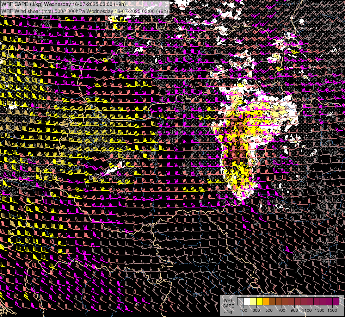345x317 pixels.
Task: Click the 1500 legend label
Action: tap(332, 310)
